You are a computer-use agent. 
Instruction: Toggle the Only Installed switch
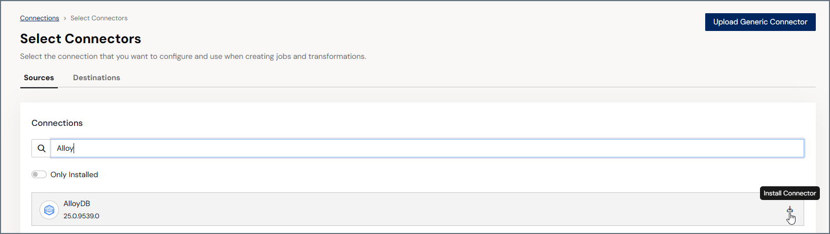click(x=39, y=175)
